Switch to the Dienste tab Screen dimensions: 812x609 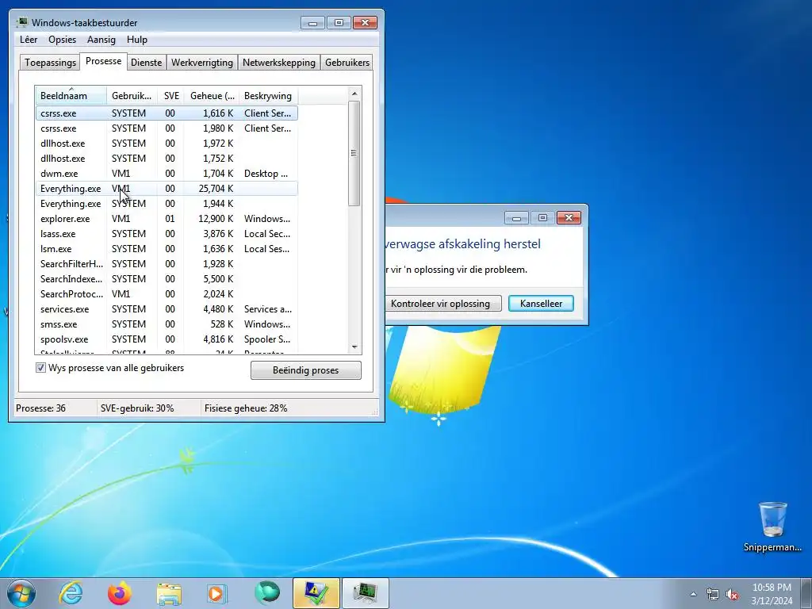click(146, 62)
